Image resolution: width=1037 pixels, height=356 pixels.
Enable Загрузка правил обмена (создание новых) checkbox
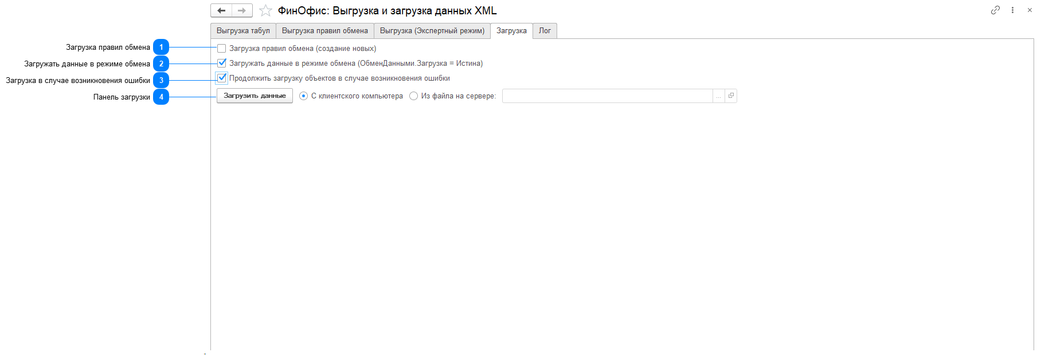pos(222,49)
